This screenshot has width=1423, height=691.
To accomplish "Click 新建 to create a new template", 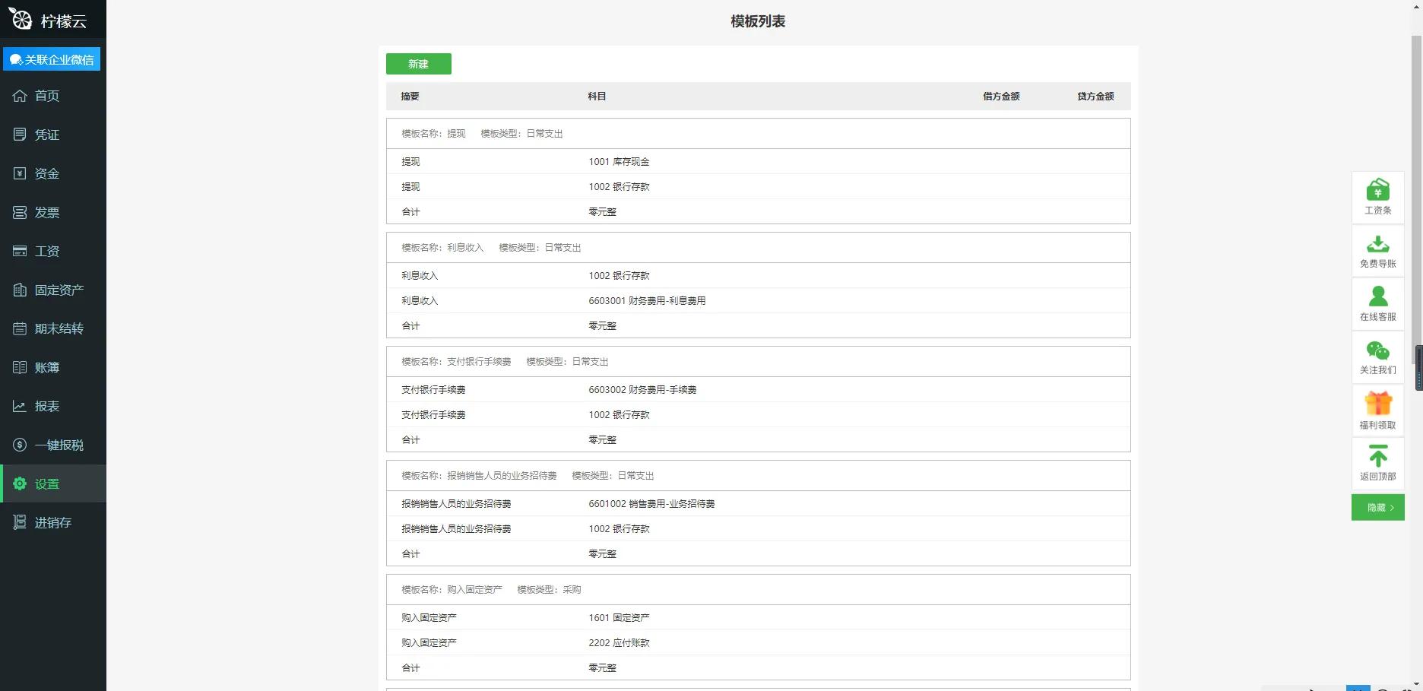I will click(x=418, y=64).
